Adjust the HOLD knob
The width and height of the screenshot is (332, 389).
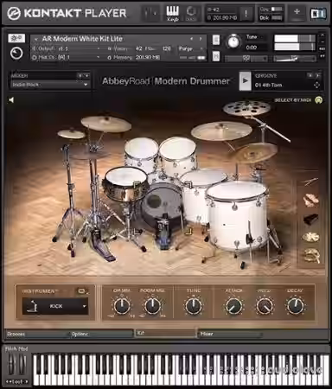pos(265,306)
